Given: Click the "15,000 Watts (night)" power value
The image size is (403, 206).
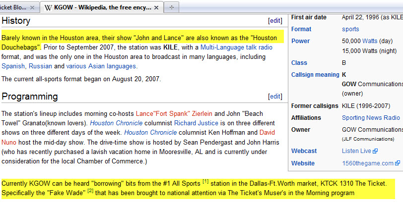Looking at the screenshot, I should click(x=369, y=51).
